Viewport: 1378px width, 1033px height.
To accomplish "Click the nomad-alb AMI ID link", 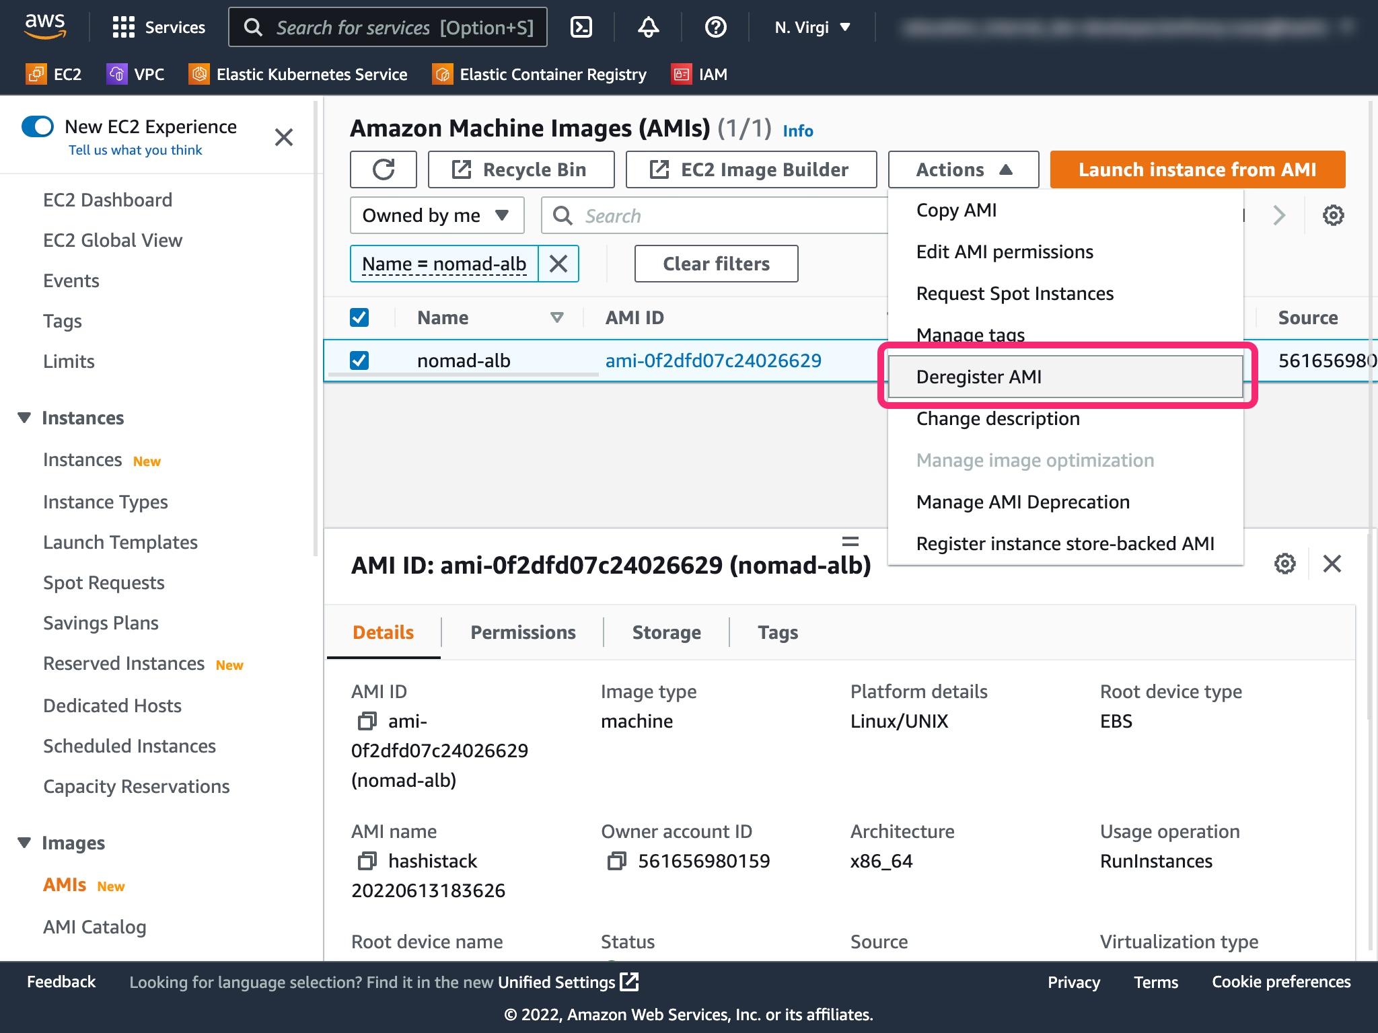I will tap(713, 360).
